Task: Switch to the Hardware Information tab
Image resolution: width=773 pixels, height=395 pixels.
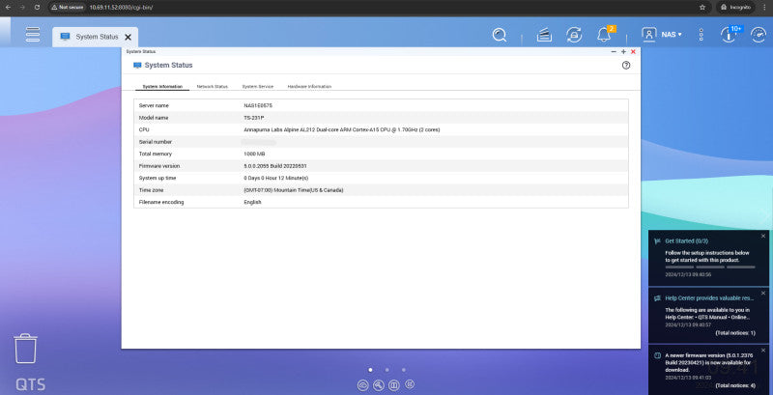Action: 309,86
